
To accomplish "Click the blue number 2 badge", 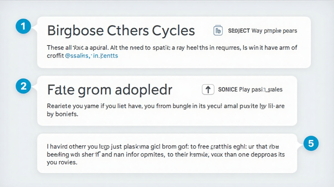I will [x=23, y=86].
